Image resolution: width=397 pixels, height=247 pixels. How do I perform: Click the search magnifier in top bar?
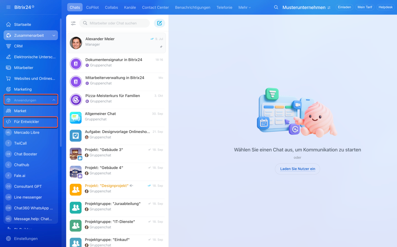tap(276, 7)
